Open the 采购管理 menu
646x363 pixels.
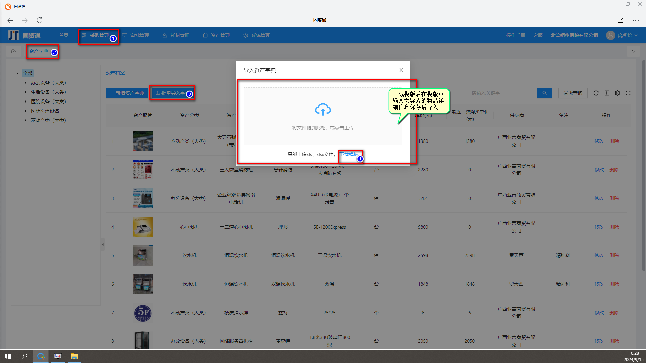(x=96, y=35)
